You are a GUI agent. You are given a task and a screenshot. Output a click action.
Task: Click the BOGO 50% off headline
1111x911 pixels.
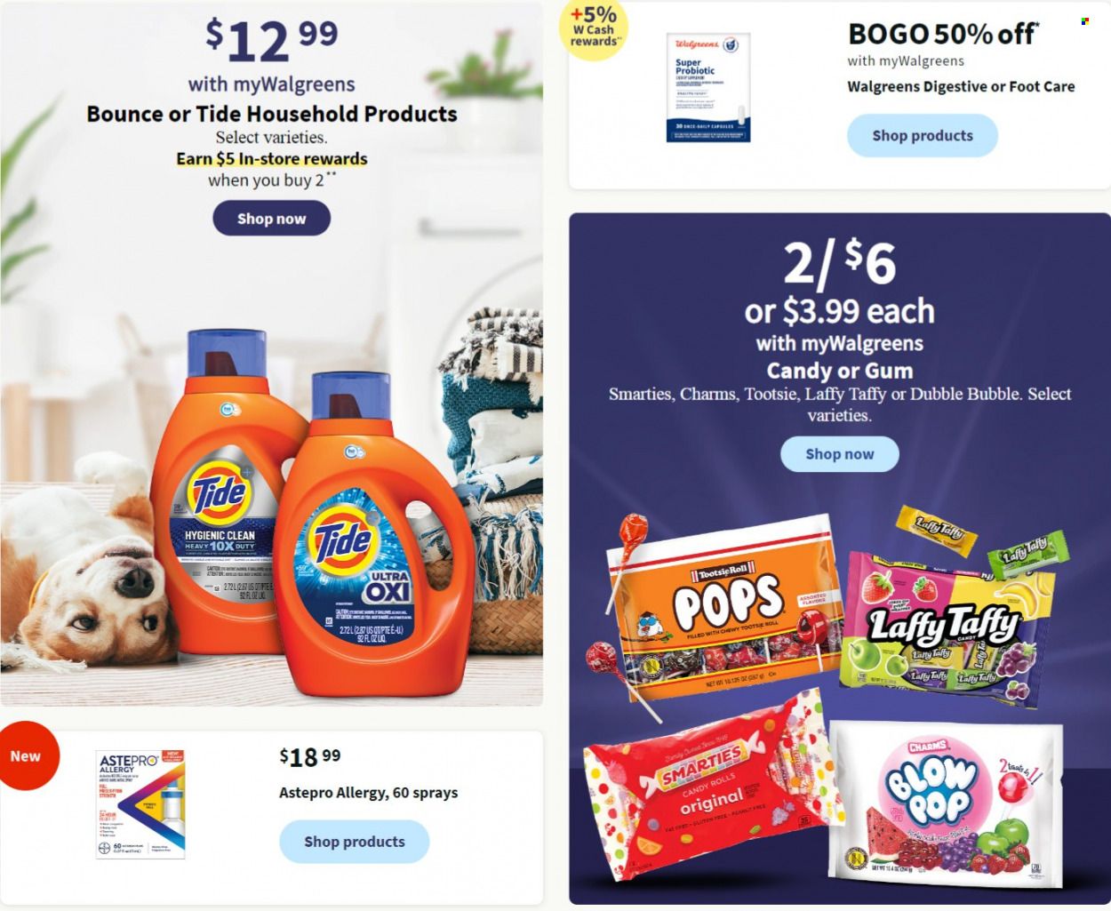click(x=943, y=34)
